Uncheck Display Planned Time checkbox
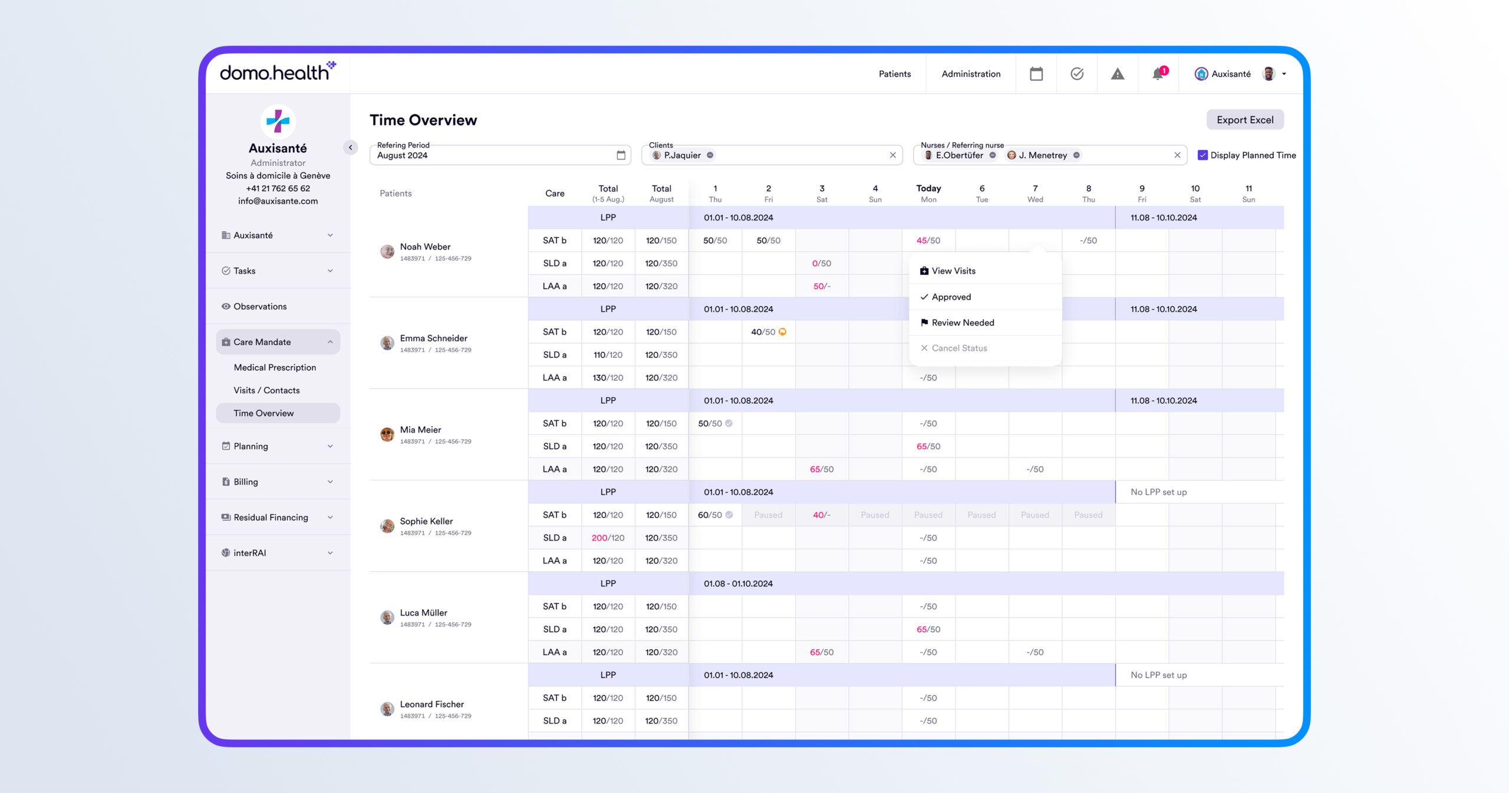This screenshot has height=793, width=1509. click(1202, 155)
